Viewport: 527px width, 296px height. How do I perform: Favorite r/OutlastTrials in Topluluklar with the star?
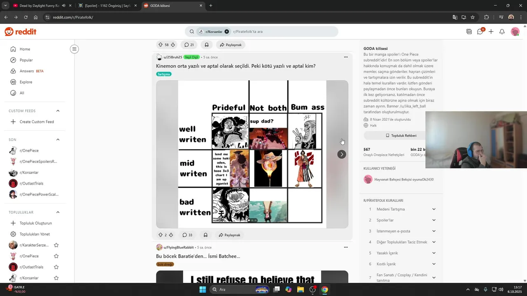(x=56, y=267)
